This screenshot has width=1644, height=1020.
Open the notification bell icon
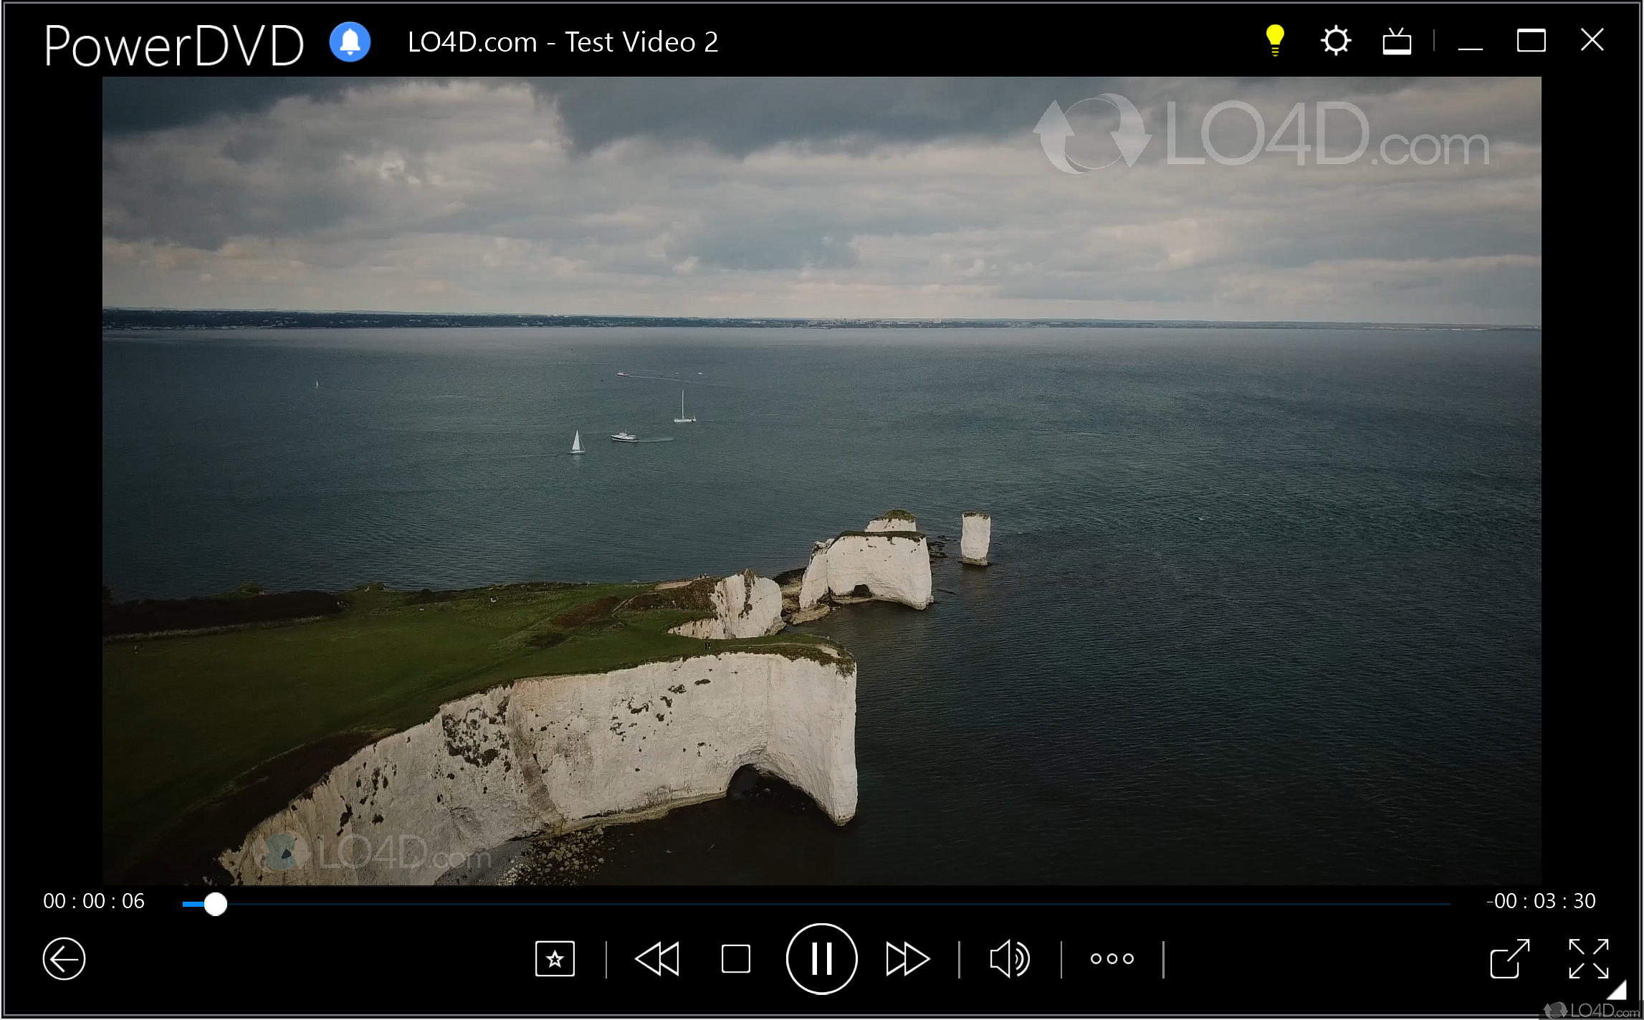point(350,42)
